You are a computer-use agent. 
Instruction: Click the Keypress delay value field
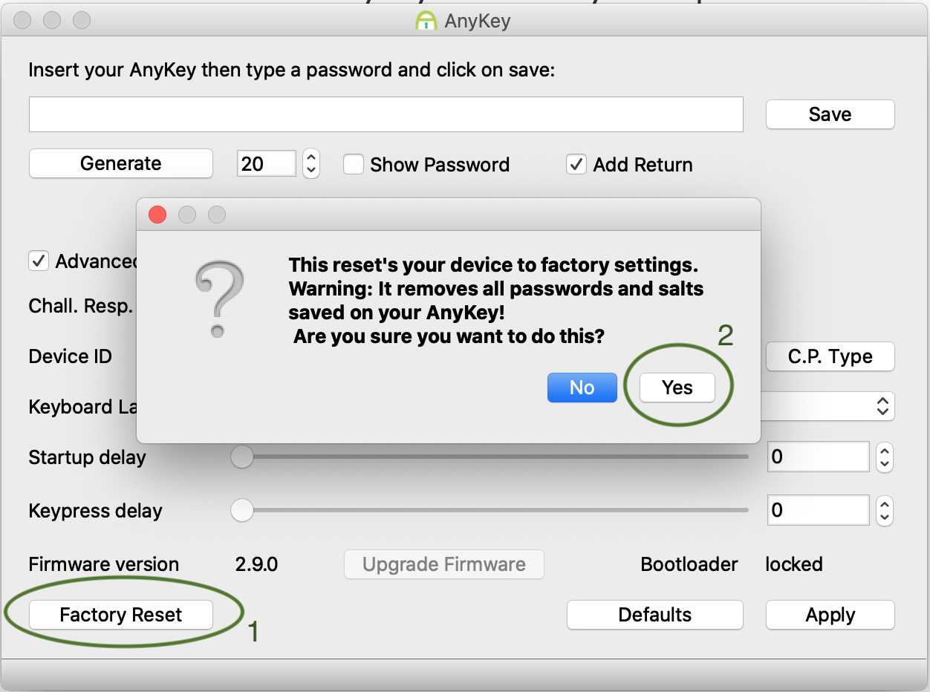tap(819, 510)
